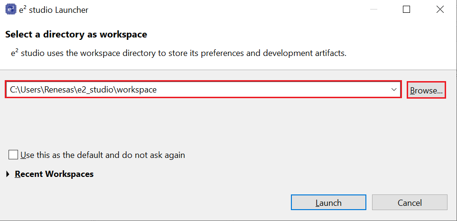
Task: Click the 'e² studio Launcher' title bar text
Action: coord(53,10)
